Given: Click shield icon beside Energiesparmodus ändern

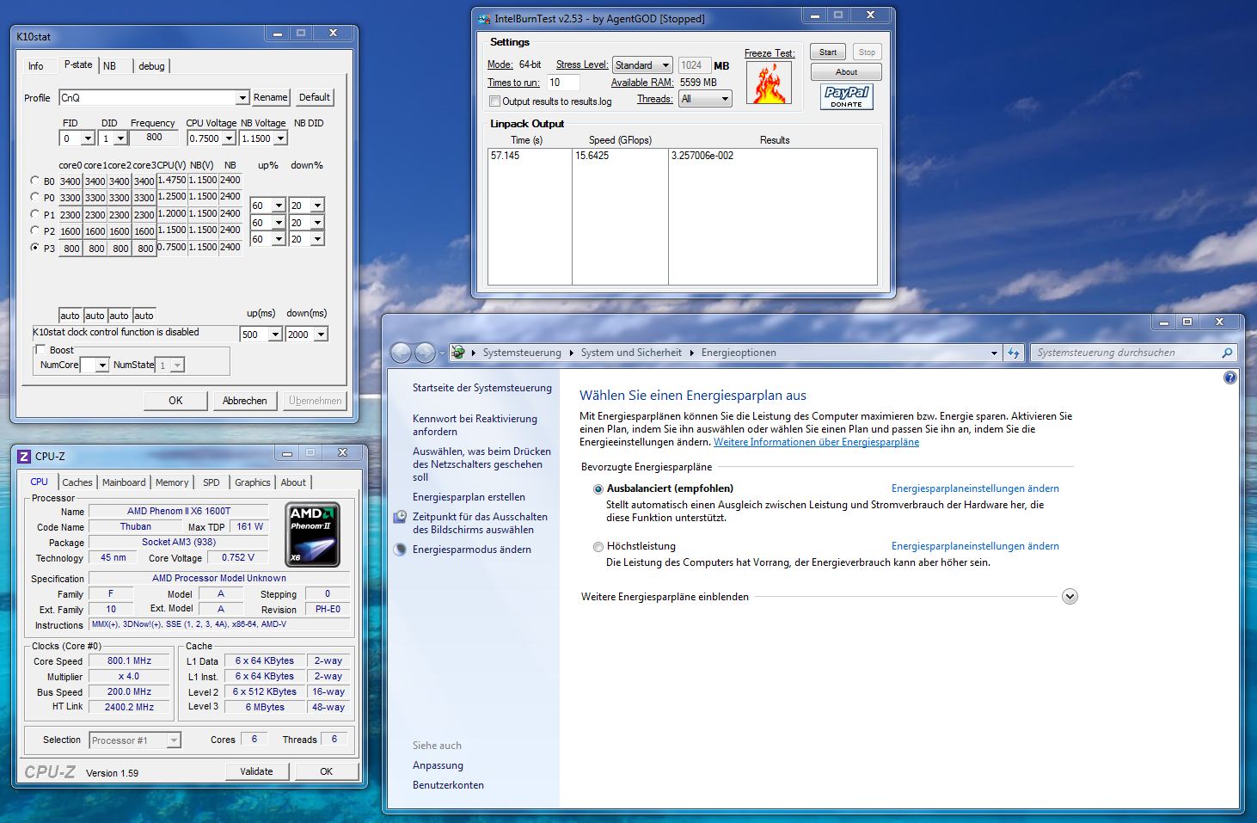Looking at the screenshot, I should coord(400,550).
